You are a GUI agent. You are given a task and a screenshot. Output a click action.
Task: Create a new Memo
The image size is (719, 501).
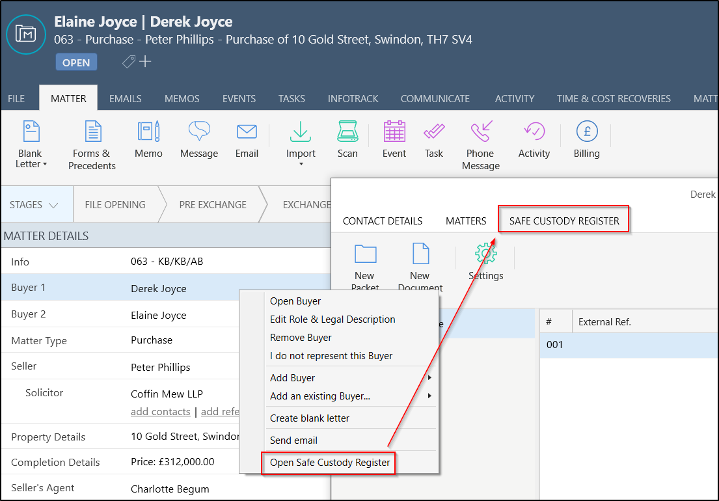(x=148, y=140)
